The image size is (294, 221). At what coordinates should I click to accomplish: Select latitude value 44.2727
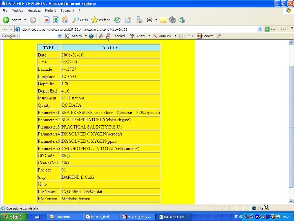click(x=69, y=69)
